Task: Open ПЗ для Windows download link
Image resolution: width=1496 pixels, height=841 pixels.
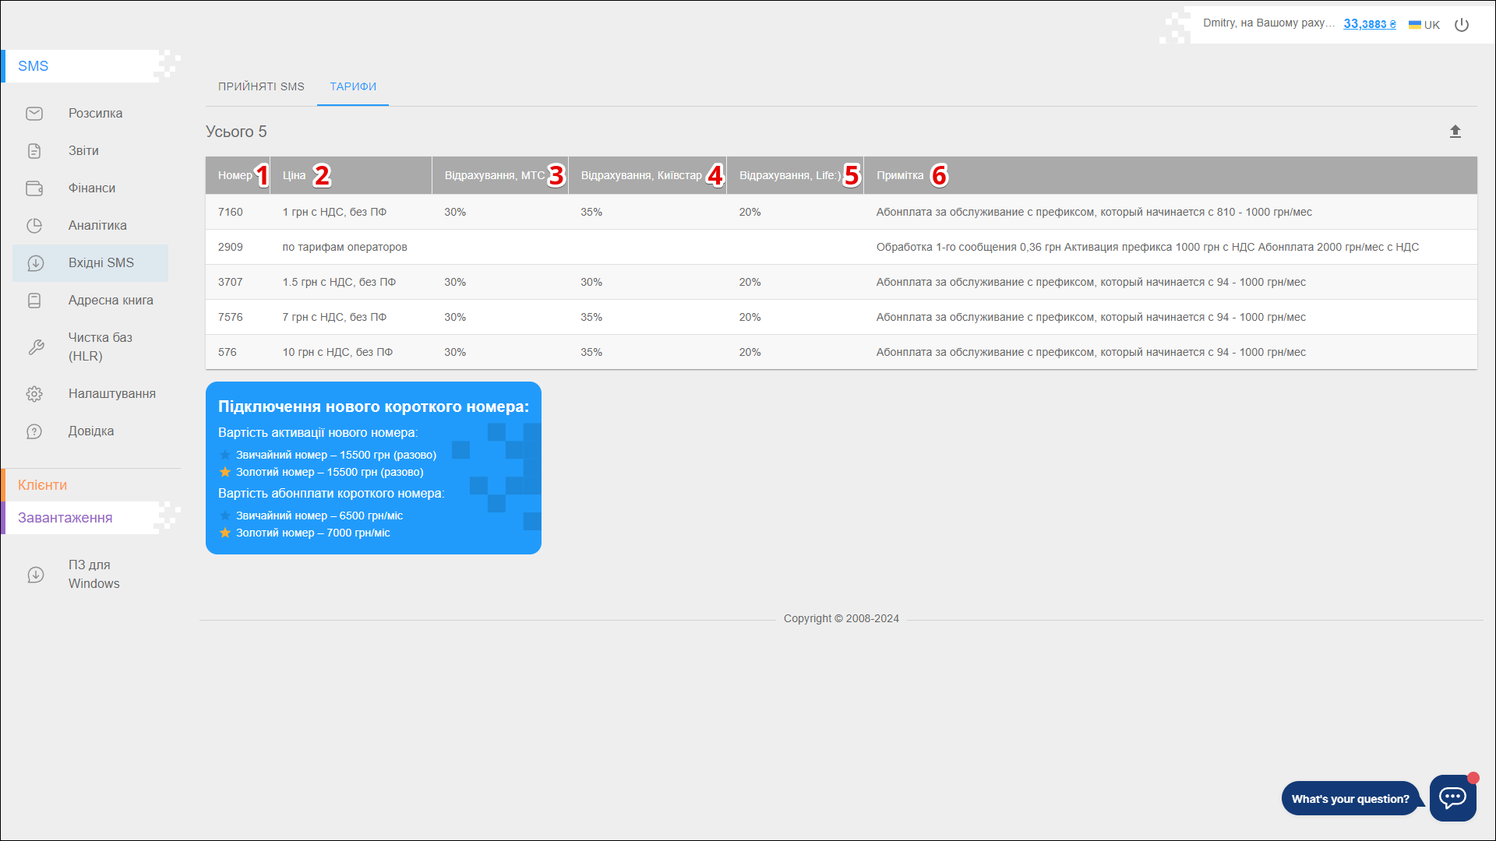Action: coord(93,574)
